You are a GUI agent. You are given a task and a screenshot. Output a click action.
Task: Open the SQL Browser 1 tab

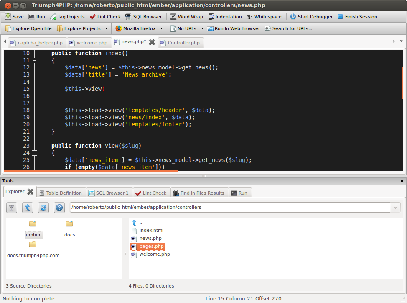(x=109, y=193)
